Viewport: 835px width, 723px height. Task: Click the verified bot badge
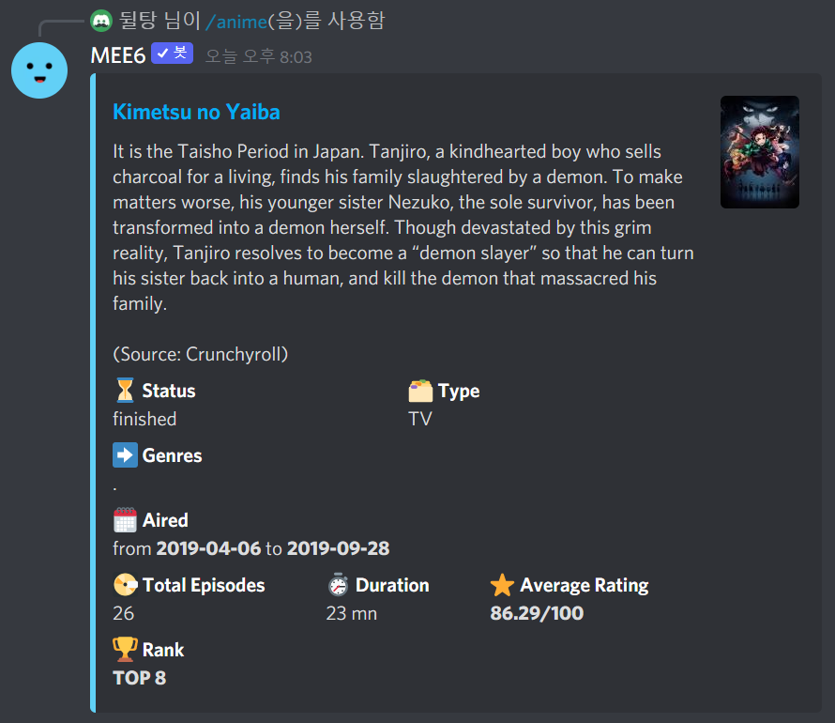pyautogui.click(x=172, y=54)
